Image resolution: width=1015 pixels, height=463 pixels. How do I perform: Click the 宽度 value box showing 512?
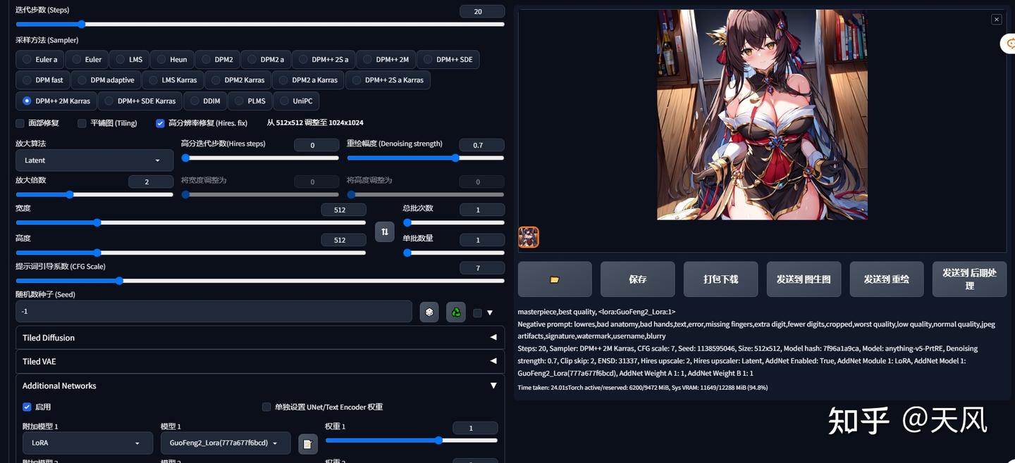tap(343, 210)
